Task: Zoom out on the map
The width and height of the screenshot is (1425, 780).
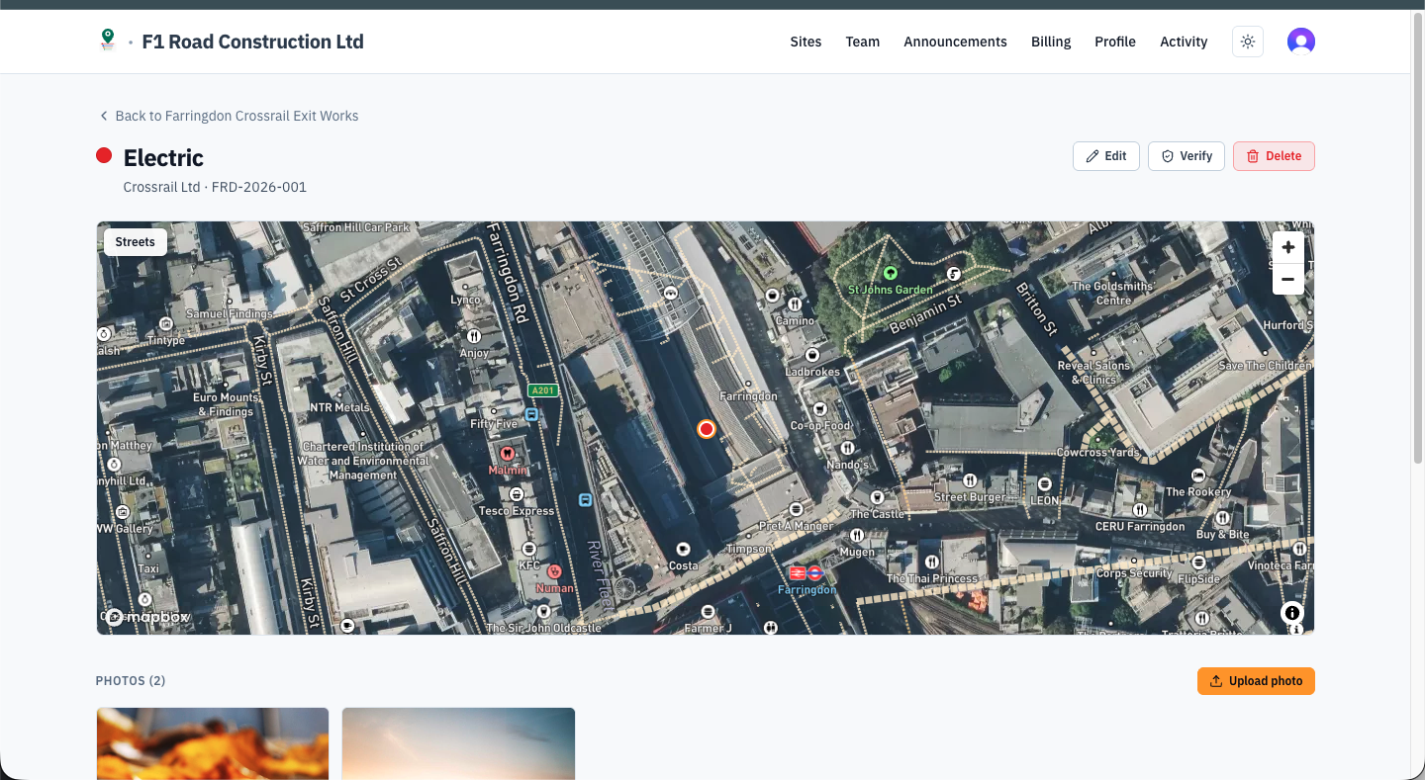Action: pyautogui.click(x=1287, y=279)
